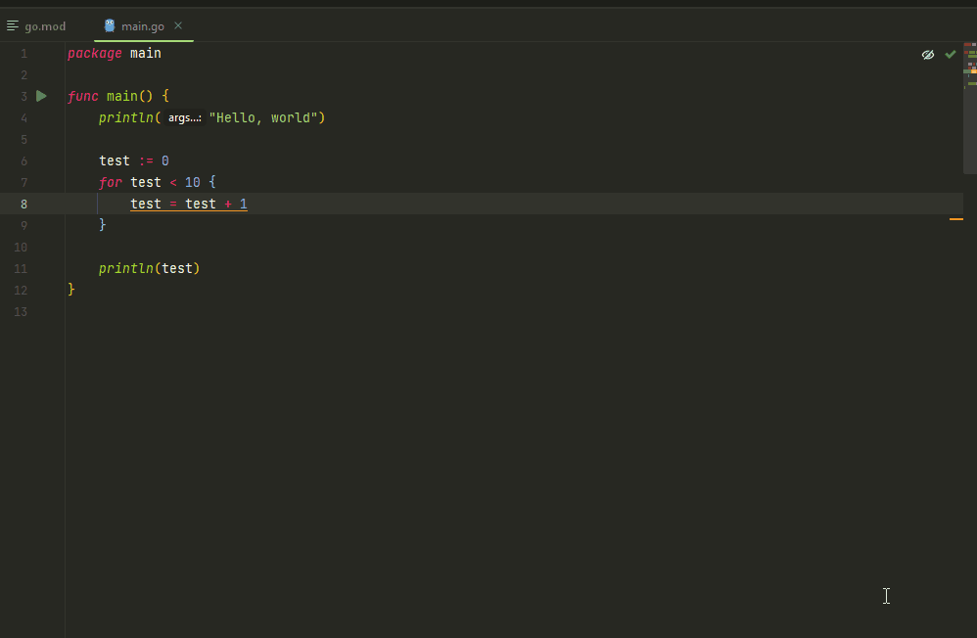Click line number 11 in gutter

[x=21, y=269]
